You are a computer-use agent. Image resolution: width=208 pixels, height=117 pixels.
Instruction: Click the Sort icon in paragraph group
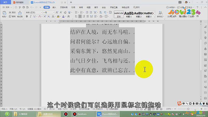(101, 12)
